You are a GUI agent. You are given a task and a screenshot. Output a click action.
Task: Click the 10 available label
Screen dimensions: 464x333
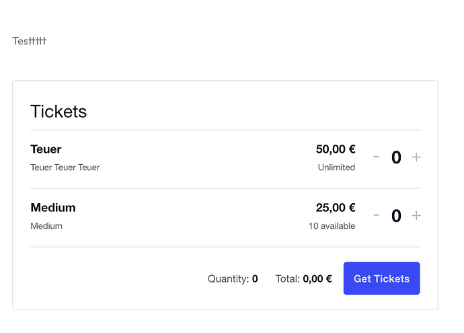[332, 226]
